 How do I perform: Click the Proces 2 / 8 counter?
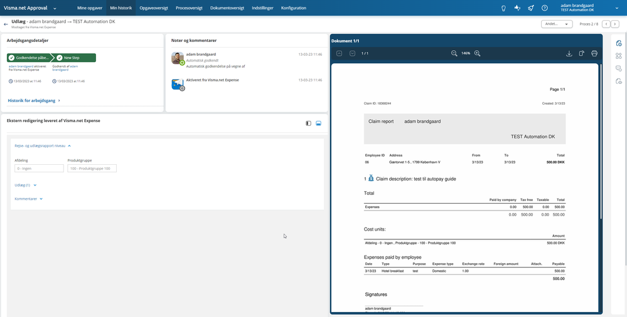click(x=589, y=24)
